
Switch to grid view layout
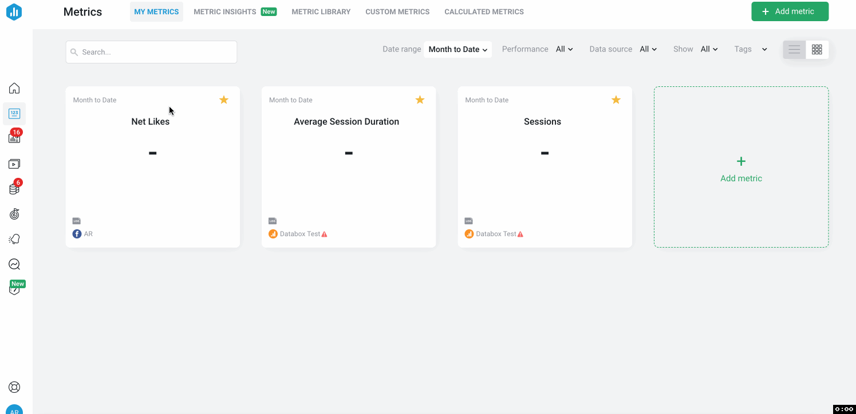817,49
